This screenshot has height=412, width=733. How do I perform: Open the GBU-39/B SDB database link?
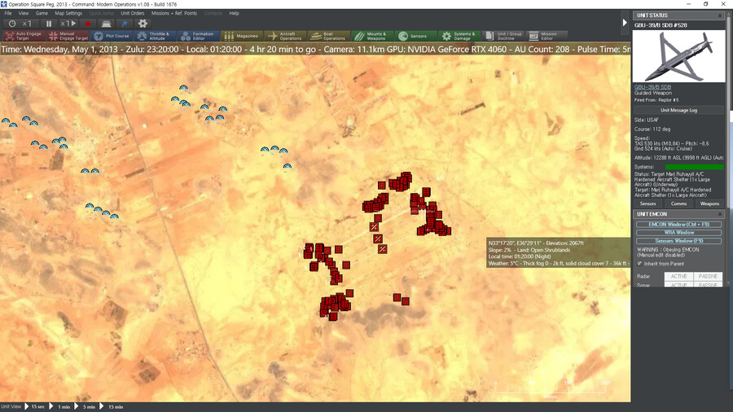(652, 87)
